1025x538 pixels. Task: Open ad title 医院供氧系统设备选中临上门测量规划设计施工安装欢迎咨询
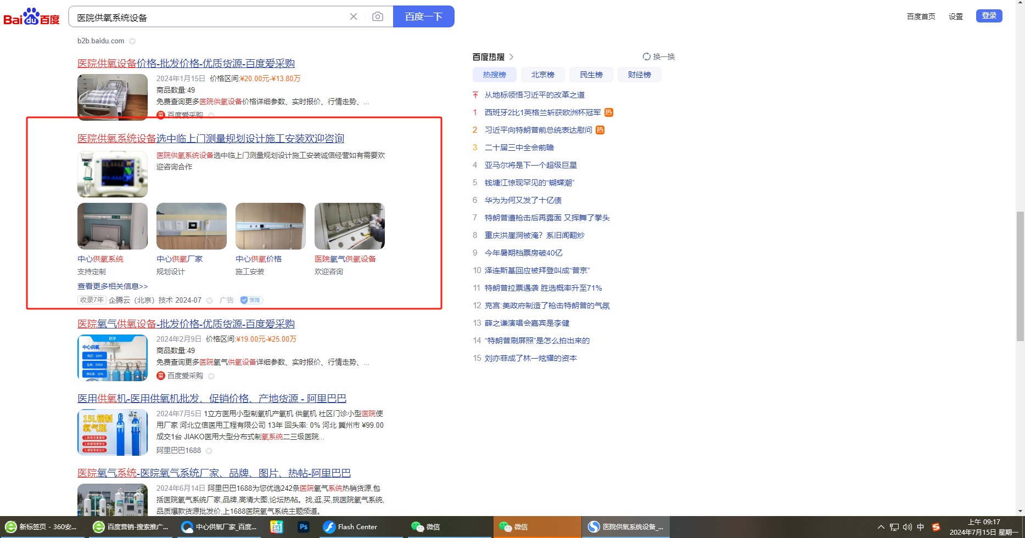pos(211,139)
